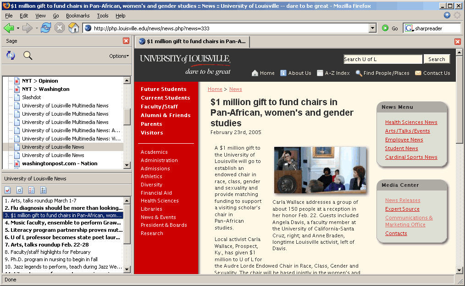Click in the Search U of L input field

point(382,59)
